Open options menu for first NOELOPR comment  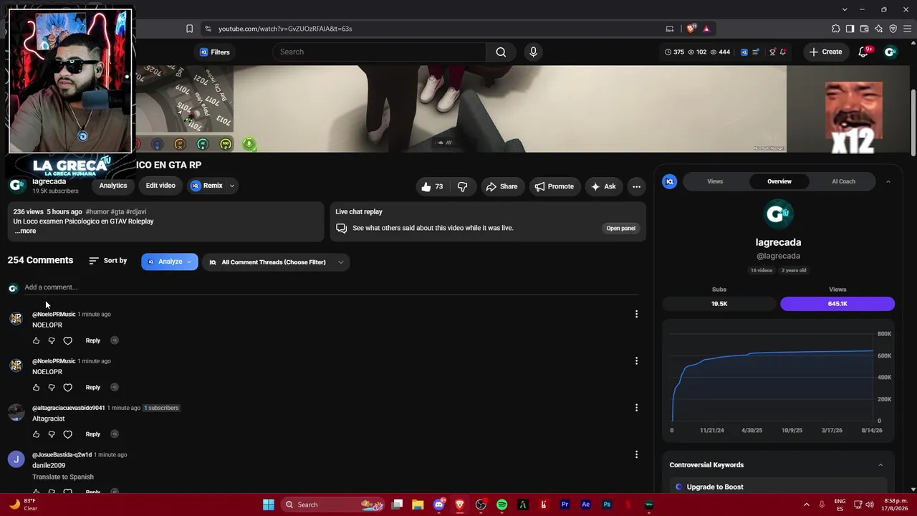point(636,314)
